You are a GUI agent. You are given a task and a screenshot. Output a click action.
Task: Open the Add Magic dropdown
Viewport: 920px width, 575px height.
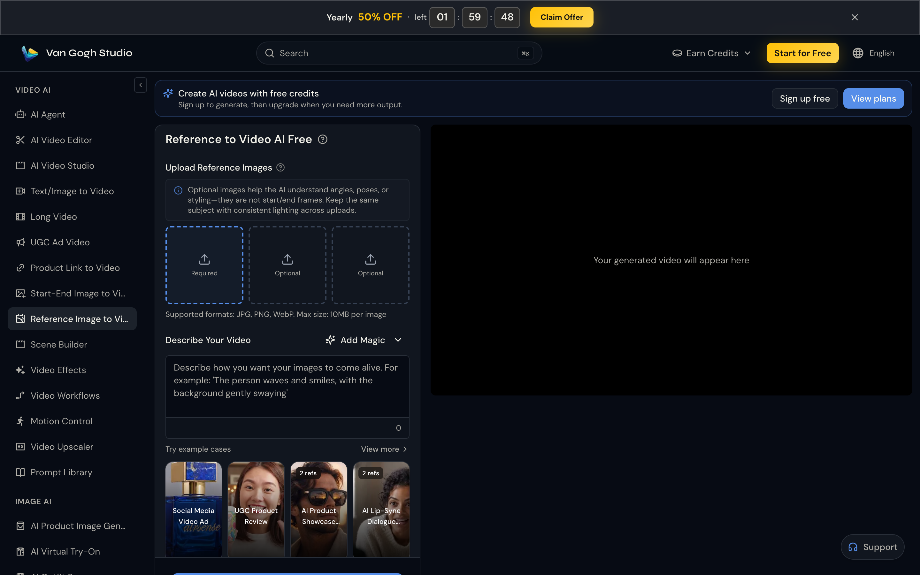(x=363, y=340)
